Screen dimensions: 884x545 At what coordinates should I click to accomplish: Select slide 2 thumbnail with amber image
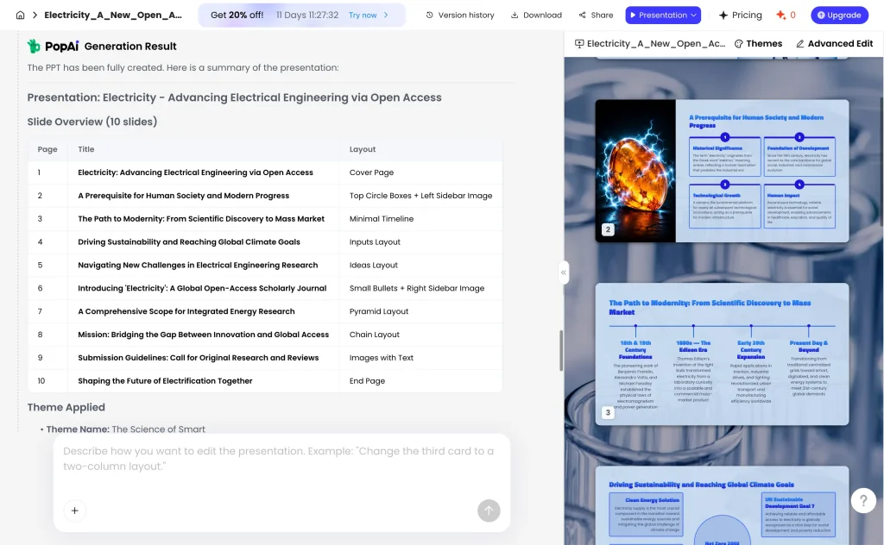[722, 171]
